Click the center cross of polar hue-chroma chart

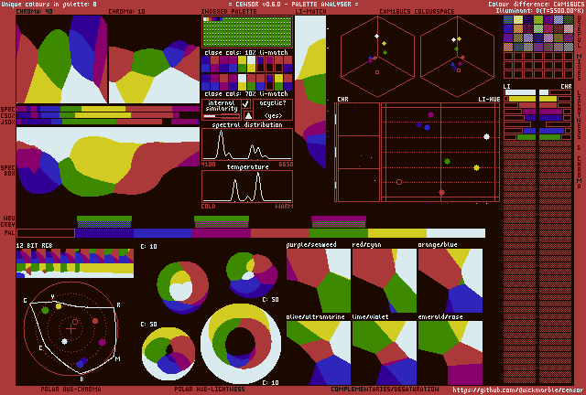pyautogui.click(x=71, y=329)
